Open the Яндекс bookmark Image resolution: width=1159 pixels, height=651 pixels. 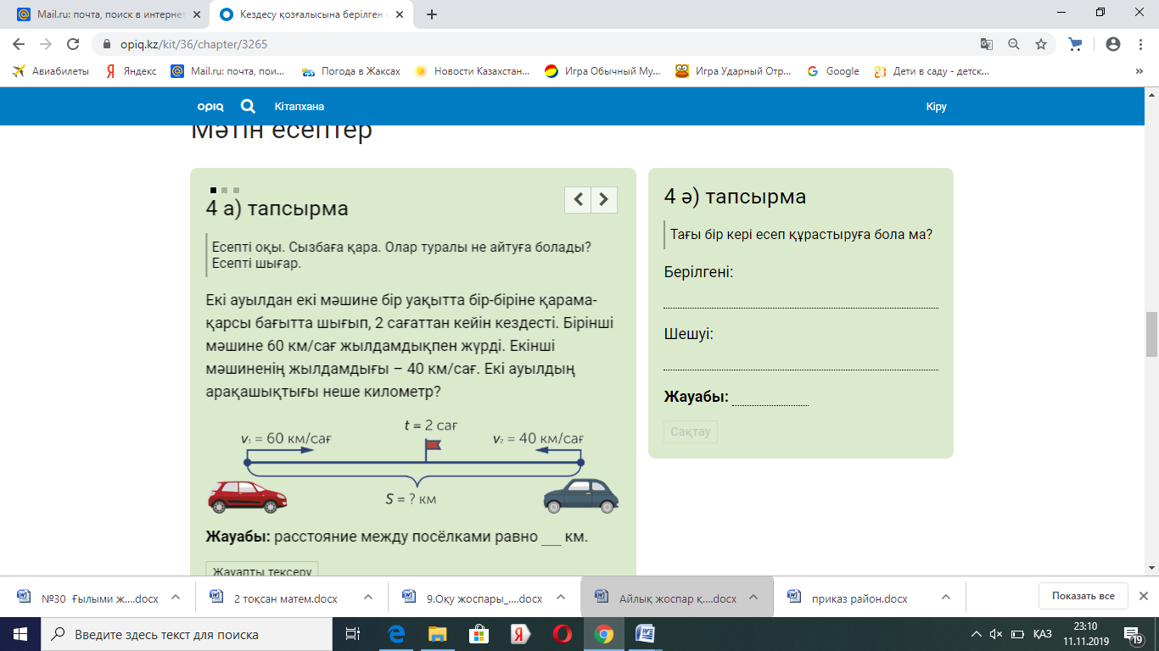[x=131, y=71]
